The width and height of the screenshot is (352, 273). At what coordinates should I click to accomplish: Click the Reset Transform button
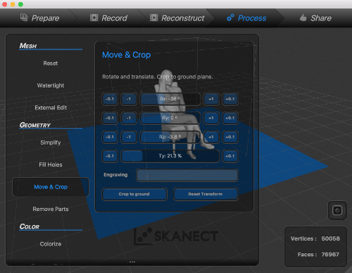coord(206,194)
